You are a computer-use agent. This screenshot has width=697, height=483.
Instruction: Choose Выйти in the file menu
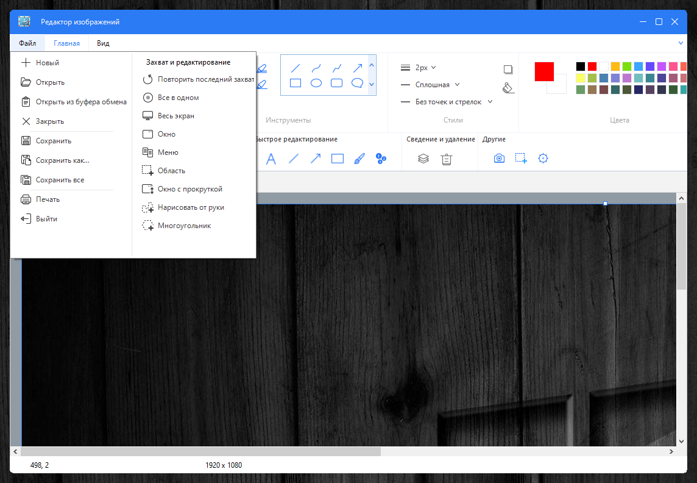[71, 219]
